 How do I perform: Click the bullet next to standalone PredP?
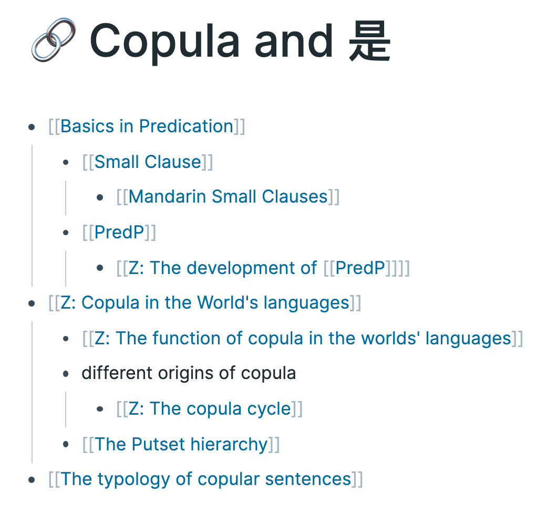pos(66,233)
